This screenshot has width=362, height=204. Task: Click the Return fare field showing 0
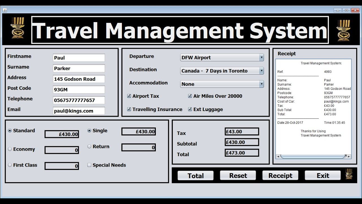(139, 147)
